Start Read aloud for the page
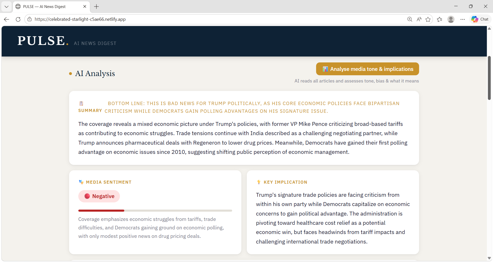This screenshot has width=493, height=262. click(419, 19)
